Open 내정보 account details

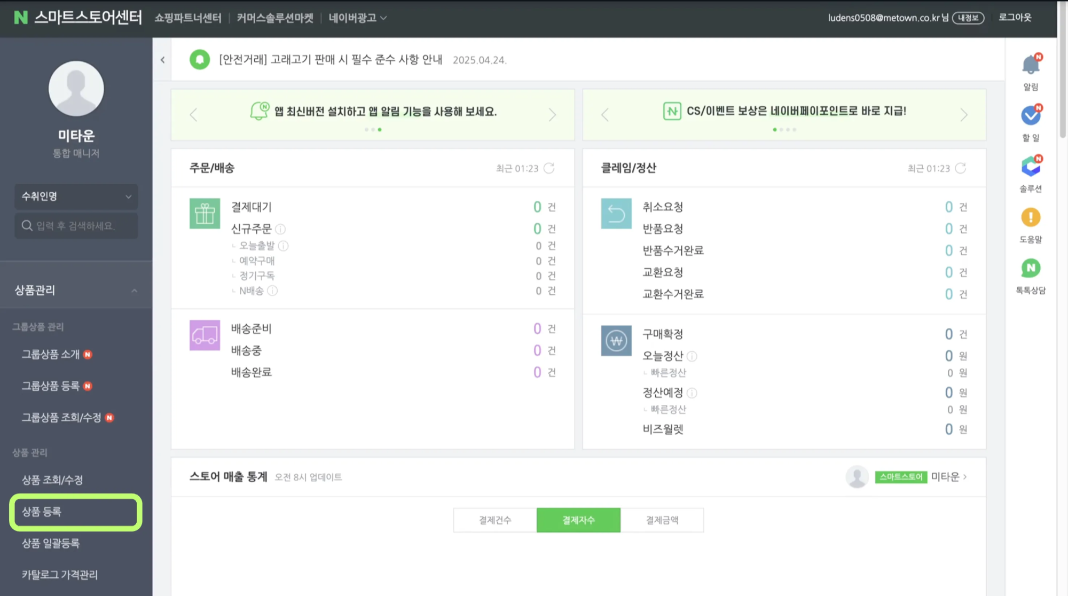pos(968,18)
